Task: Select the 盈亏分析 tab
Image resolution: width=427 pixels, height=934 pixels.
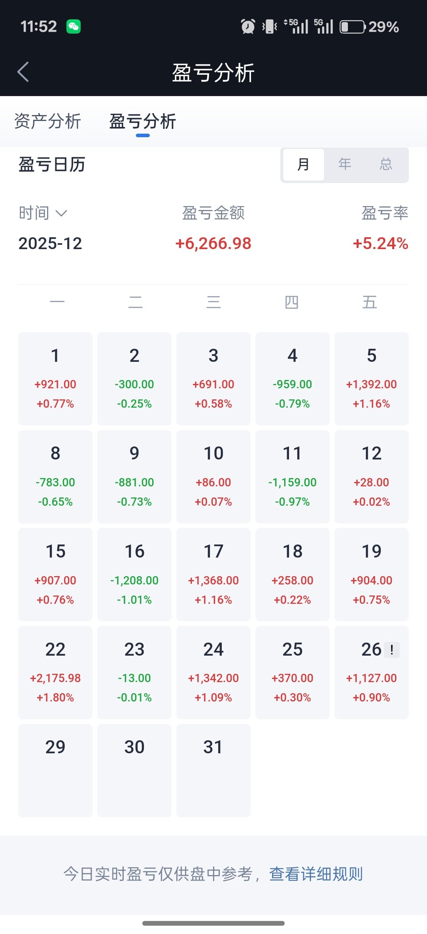Action: [142, 121]
